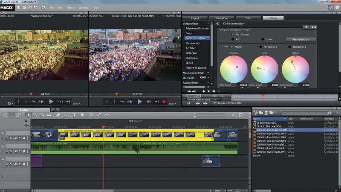Select the title text tool in timeline toolbar

[74, 115]
